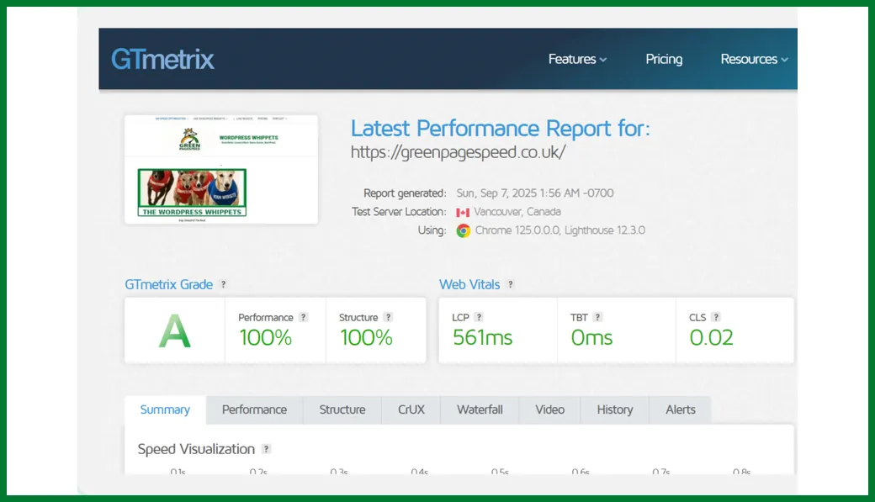Click help icon beside CLS metric
Screen dimensions: 875x502
click(x=716, y=317)
